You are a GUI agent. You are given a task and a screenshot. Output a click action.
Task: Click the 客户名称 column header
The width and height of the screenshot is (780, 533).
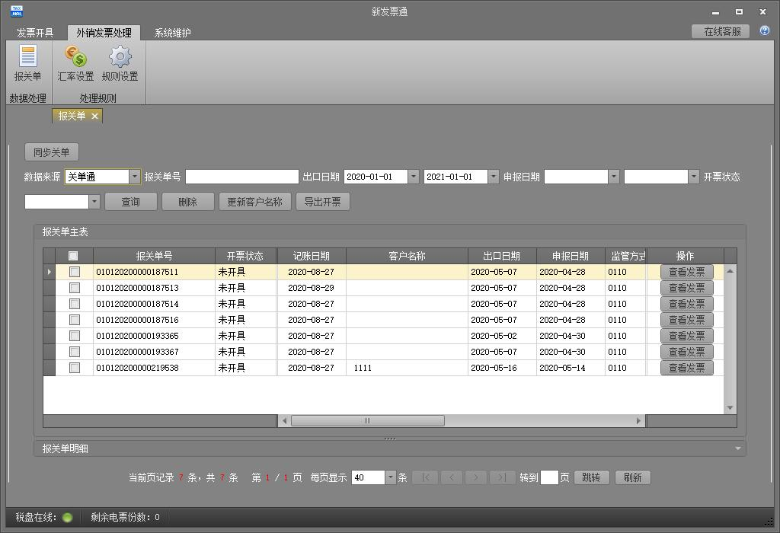tap(407, 256)
